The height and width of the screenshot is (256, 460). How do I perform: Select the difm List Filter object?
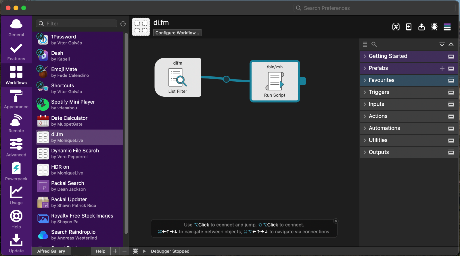tap(178, 77)
